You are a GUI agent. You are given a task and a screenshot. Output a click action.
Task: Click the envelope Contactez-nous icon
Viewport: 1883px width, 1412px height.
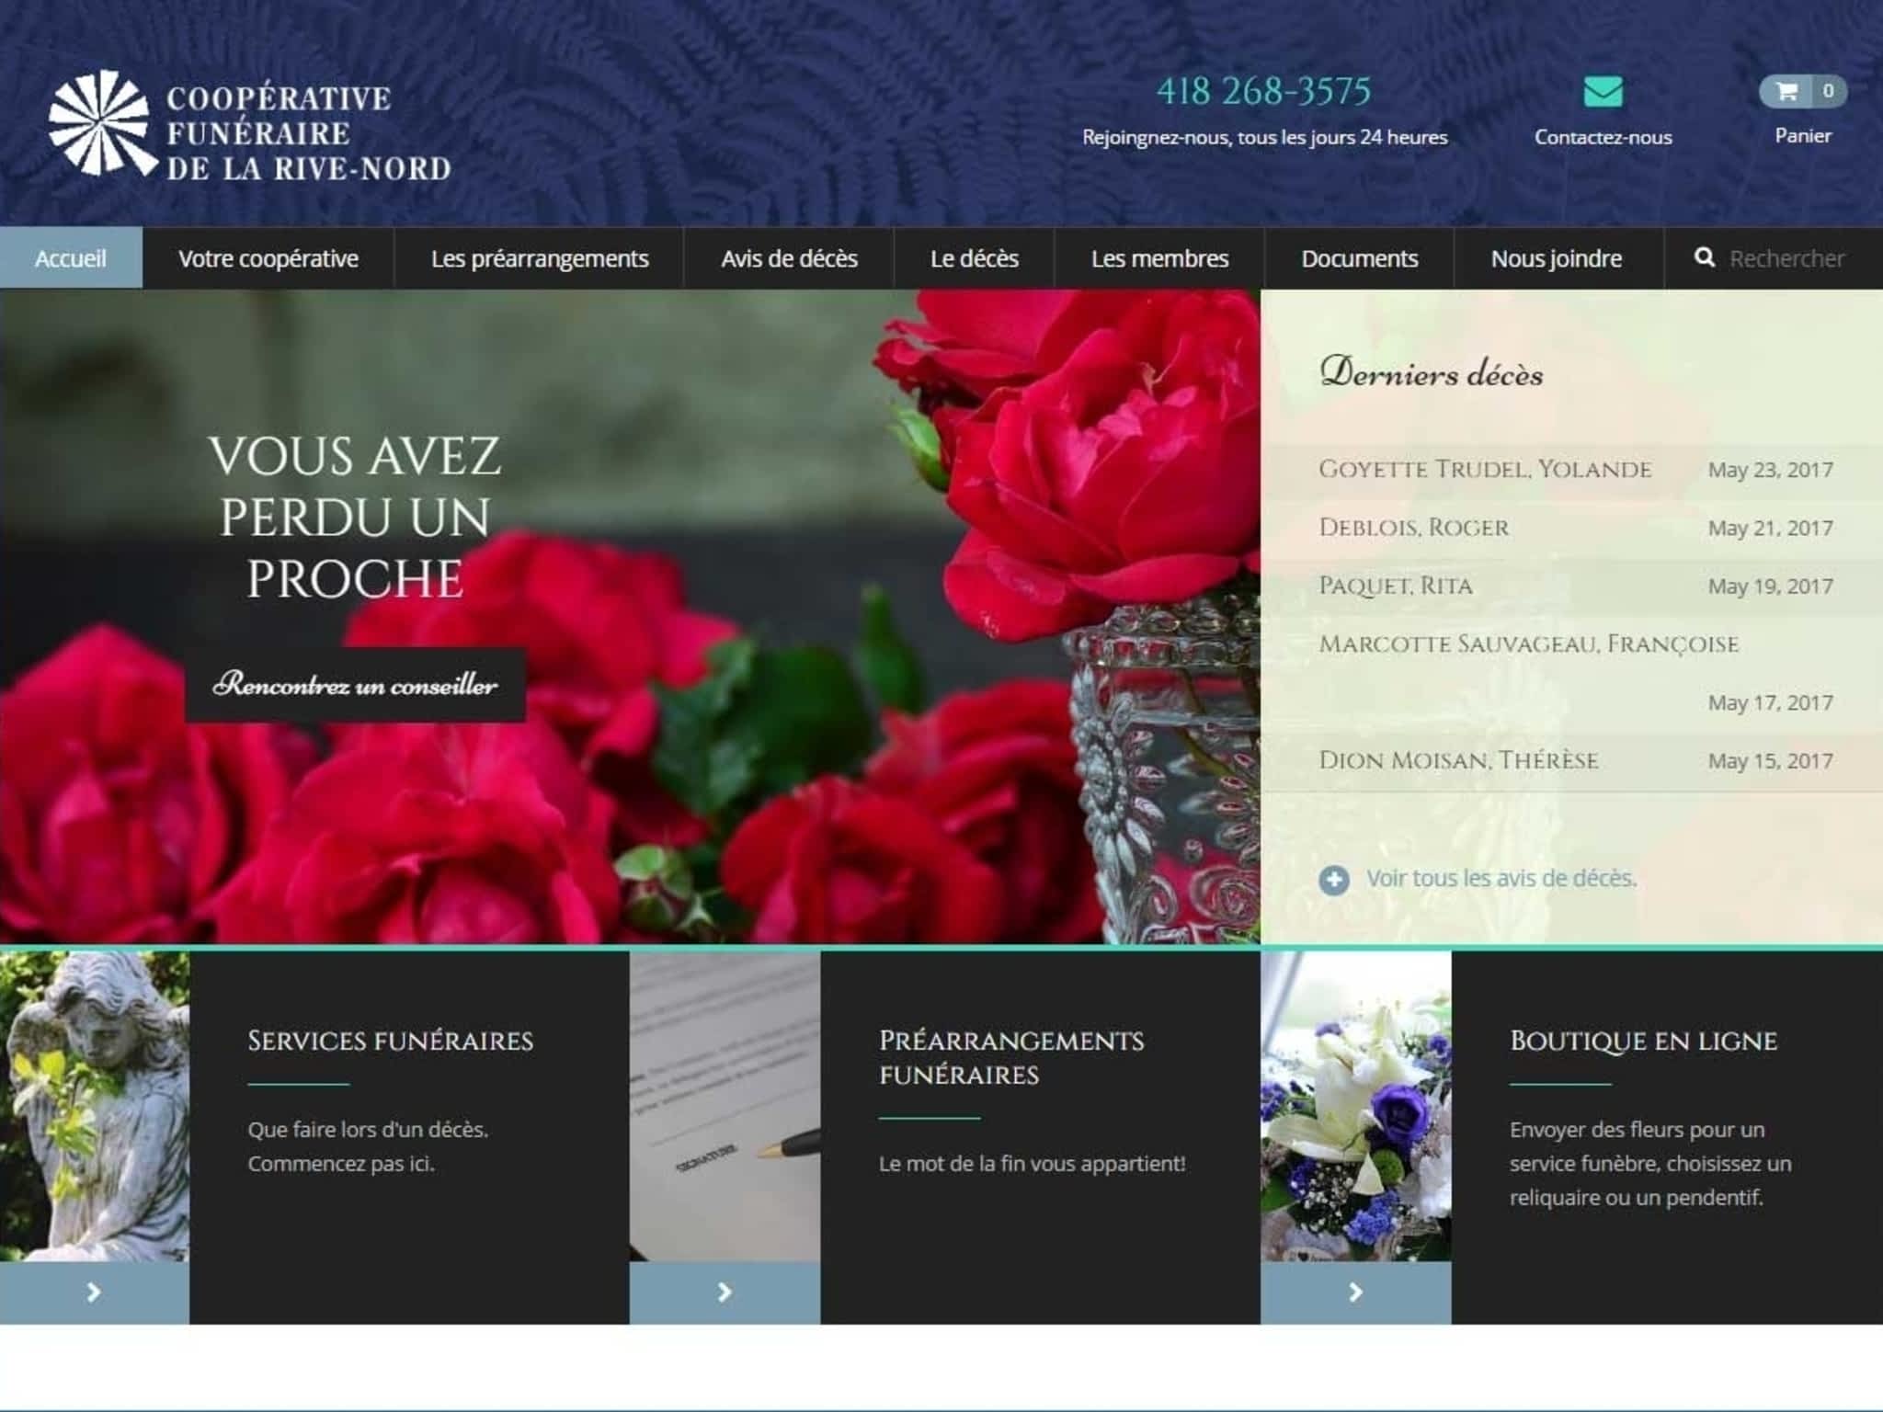coord(1603,92)
